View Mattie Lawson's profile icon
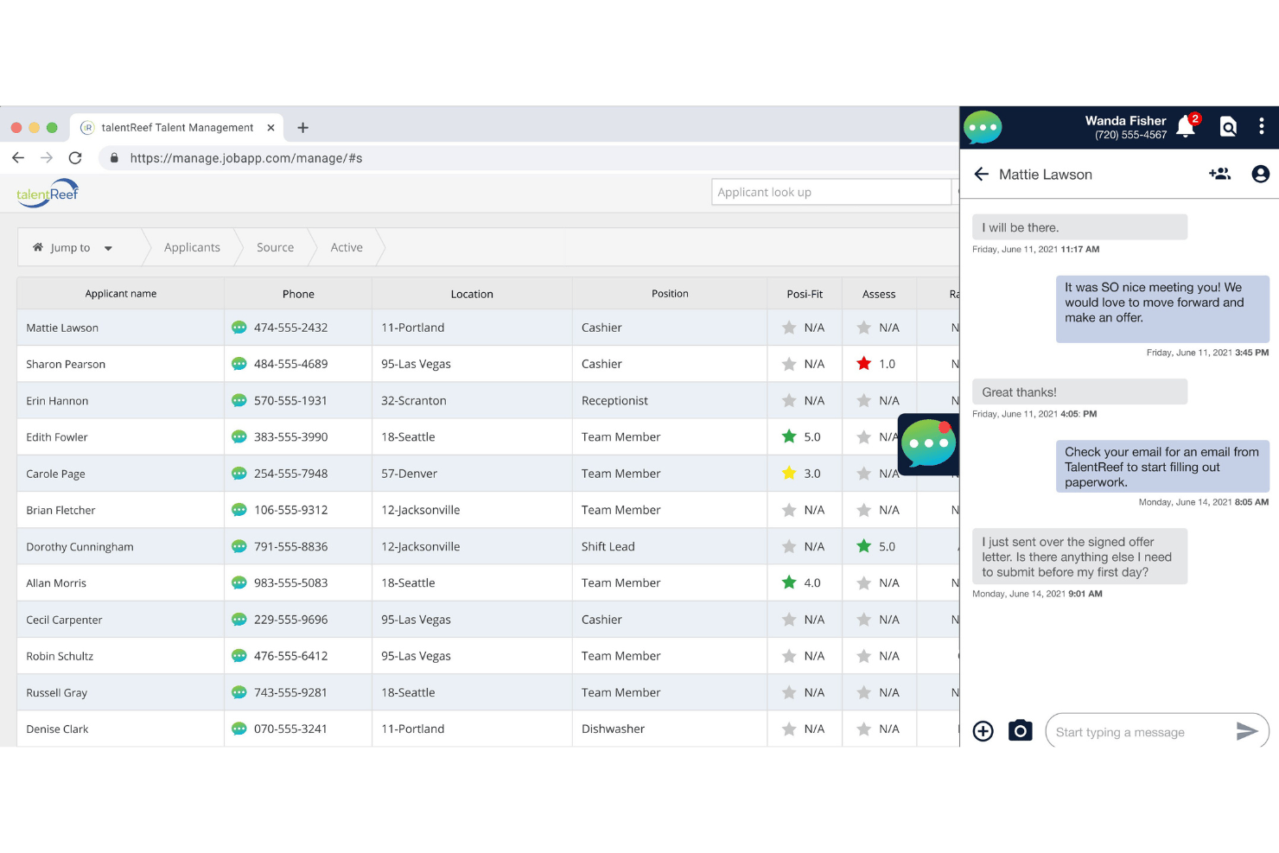This screenshot has width=1279, height=853. [x=1261, y=174]
